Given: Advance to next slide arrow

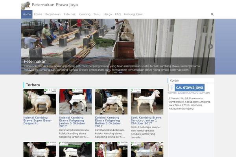Looking at the screenshot, I should click(210, 47).
